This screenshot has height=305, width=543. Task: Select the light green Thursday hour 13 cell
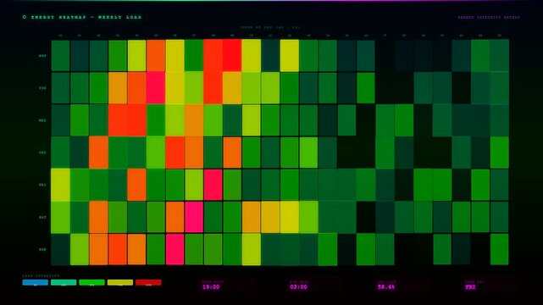[308, 152]
